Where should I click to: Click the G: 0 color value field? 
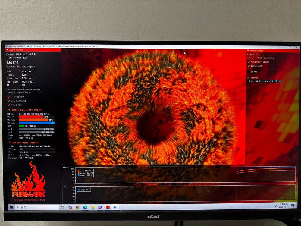click(259, 81)
